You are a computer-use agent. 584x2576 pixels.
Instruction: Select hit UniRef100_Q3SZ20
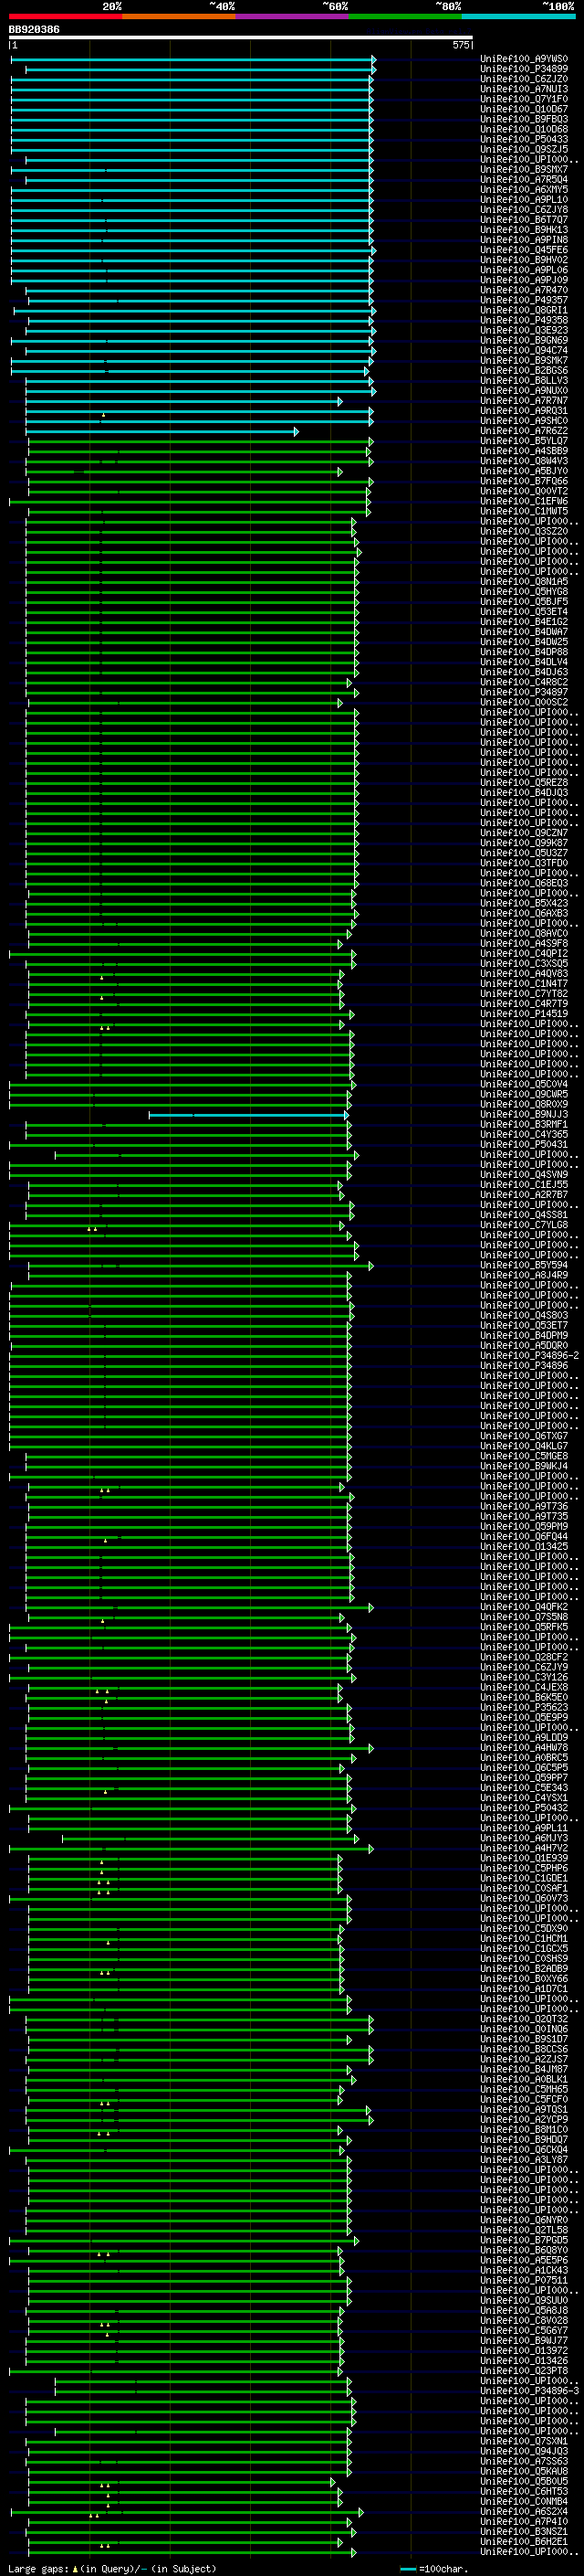pyautogui.click(x=524, y=531)
